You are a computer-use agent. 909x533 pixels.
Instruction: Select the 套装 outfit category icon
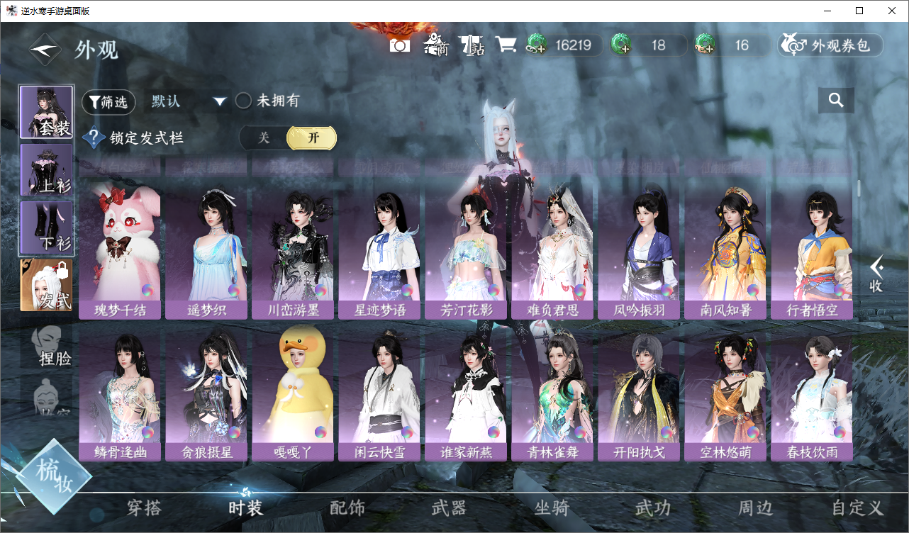point(46,112)
